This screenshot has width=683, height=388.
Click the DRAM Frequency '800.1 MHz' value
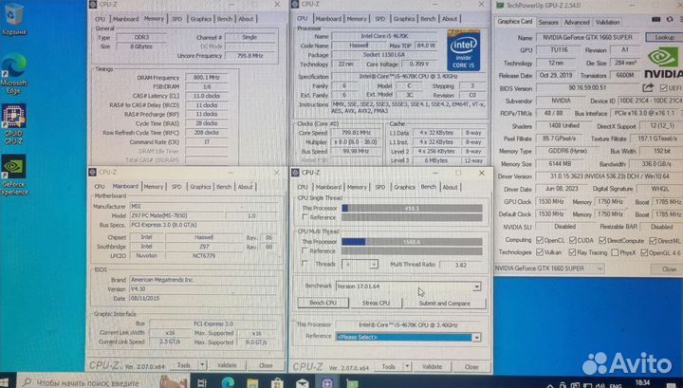click(207, 78)
